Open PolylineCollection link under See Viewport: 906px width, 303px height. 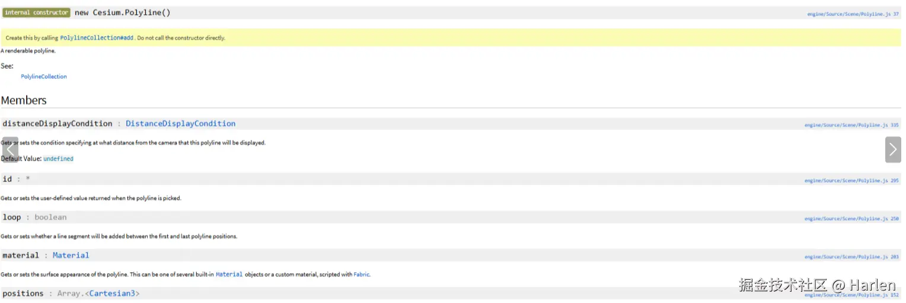(44, 76)
